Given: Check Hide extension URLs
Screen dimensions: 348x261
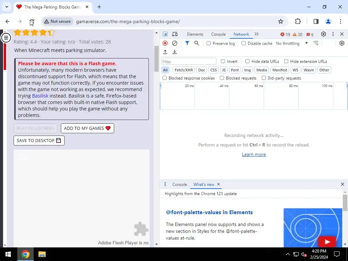Looking at the screenshot, I should tap(286, 61).
